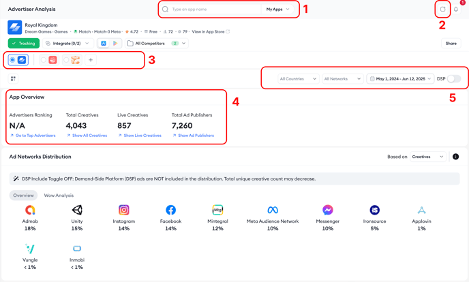Open the info icon in Ad Networks Distribution
Image resolution: width=469 pixels, height=282 pixels.
click(455, 157)
